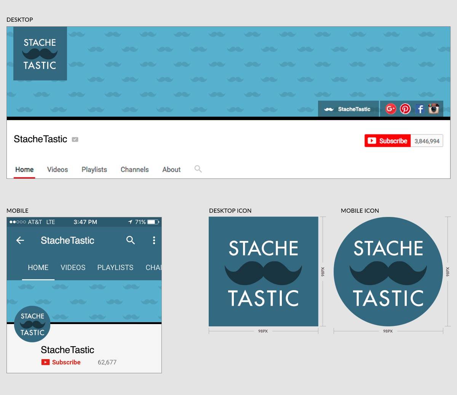
Task: Open the Google+ social icon
Action: [x=390, y=109]
